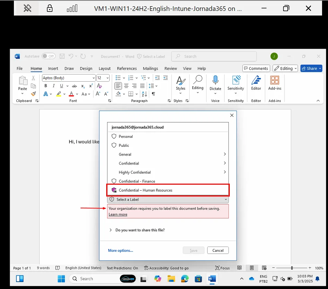This screenshot has width=328, height=289.
Task: Click the Sensitivity ribbon button
Action: coord(236,85)
